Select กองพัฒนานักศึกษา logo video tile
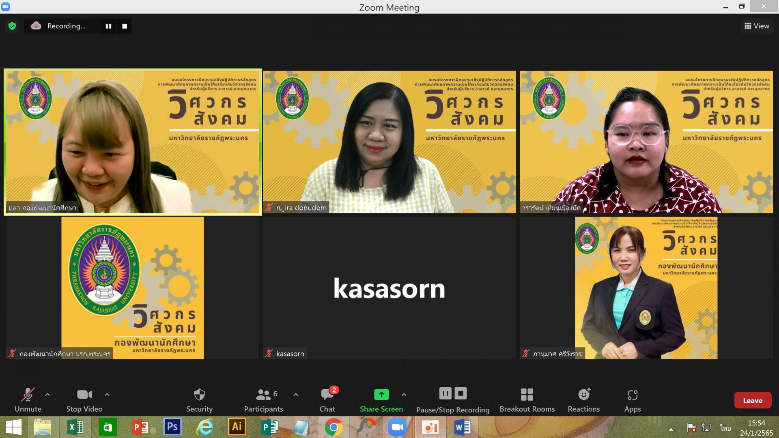This screenshot has width=779, height=438. click(x=133, y=288)
